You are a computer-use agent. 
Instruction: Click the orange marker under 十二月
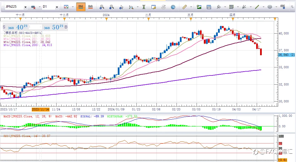pos(64,19)
